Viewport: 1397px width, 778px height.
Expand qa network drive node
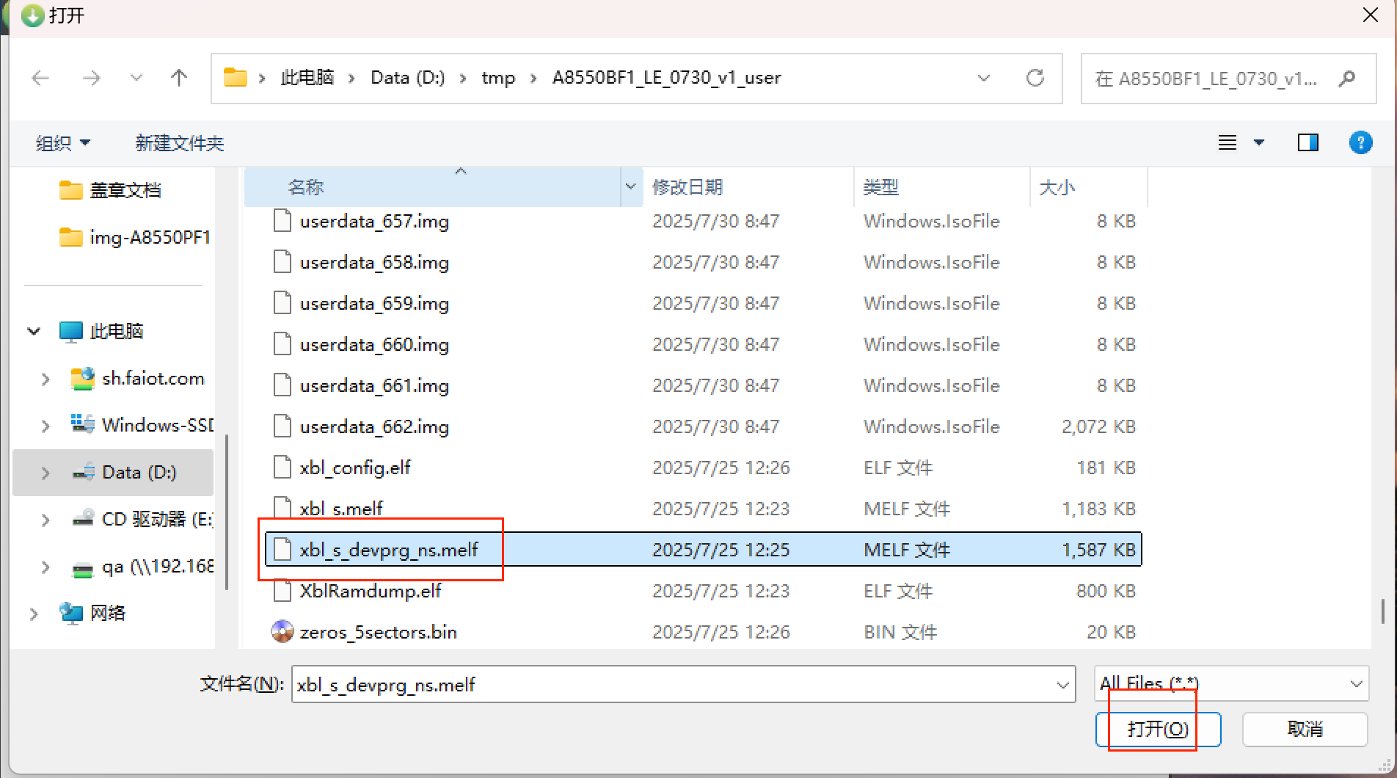click(x=45, y=567)
